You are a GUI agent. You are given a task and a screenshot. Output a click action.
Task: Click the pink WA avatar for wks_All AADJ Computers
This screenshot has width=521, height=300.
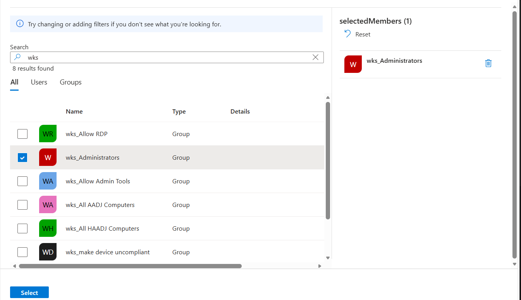[48, 205]
